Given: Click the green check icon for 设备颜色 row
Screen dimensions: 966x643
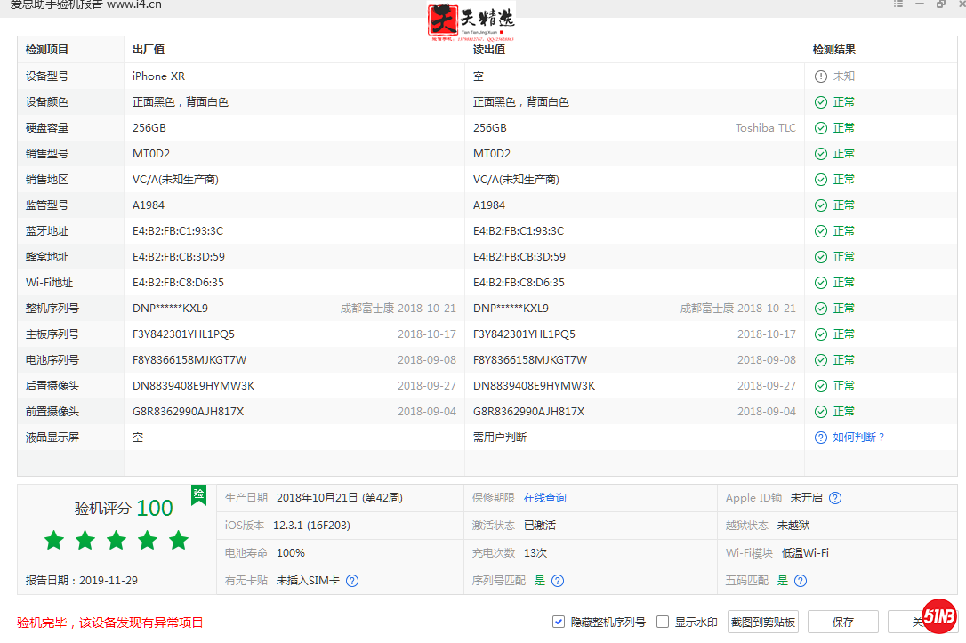Looking at the screenshot, I should (818, 101).
